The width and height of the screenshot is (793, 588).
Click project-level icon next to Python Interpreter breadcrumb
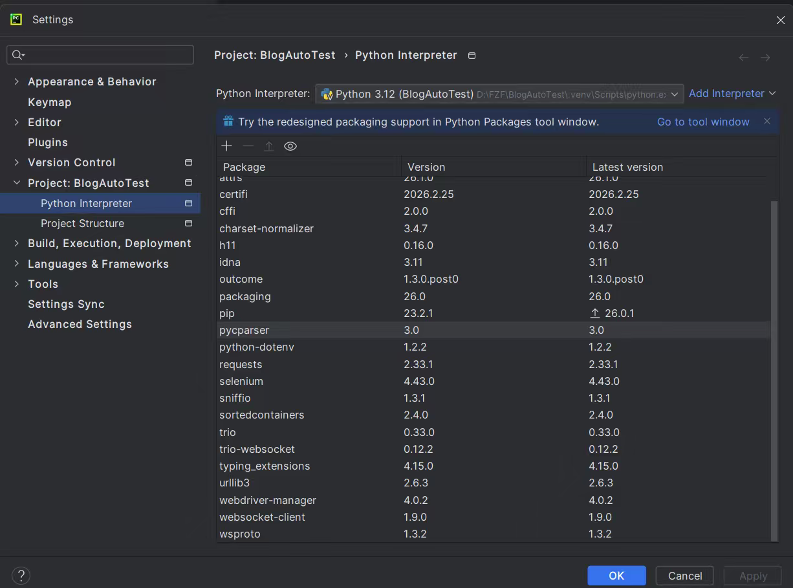click(472, 56)
